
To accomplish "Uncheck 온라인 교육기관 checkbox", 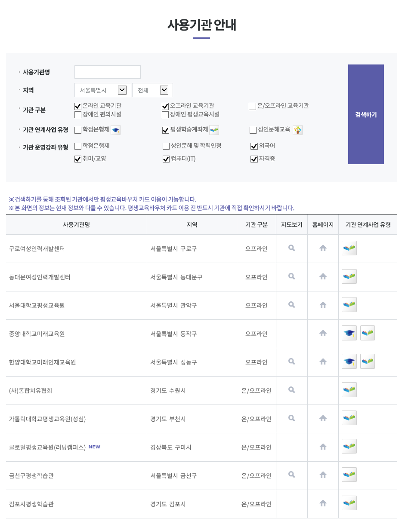I will click(x=78, y=106).
